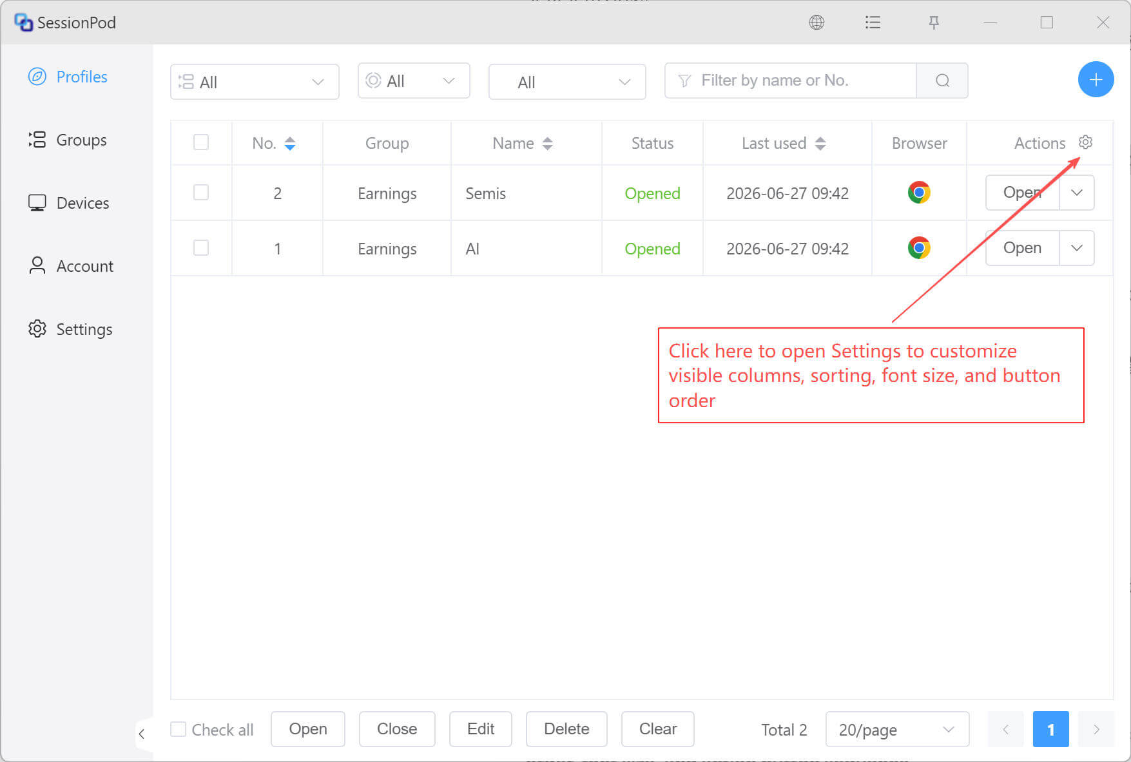Sort by No. column arrows
Image resolution: width=1131 pixels, height=762 pixels.
pyautogui.click(x=290, y=144)
